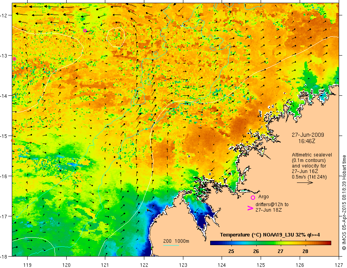Click the latitude label '-18'

click(4, 257)
